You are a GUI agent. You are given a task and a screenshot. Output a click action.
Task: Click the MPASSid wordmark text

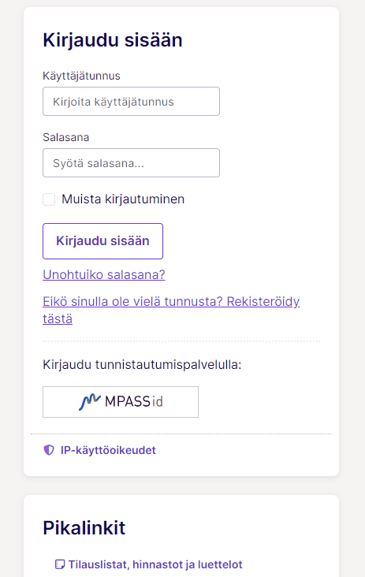click(134, 401)
